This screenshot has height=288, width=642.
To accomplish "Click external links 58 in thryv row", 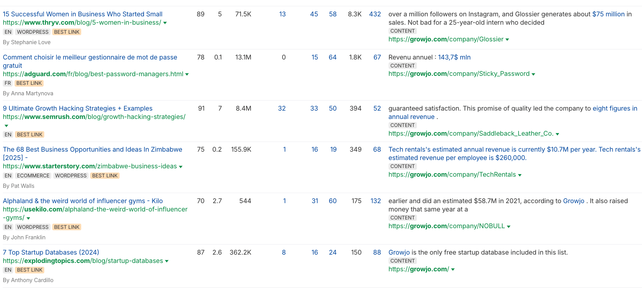I will point(333,14).
